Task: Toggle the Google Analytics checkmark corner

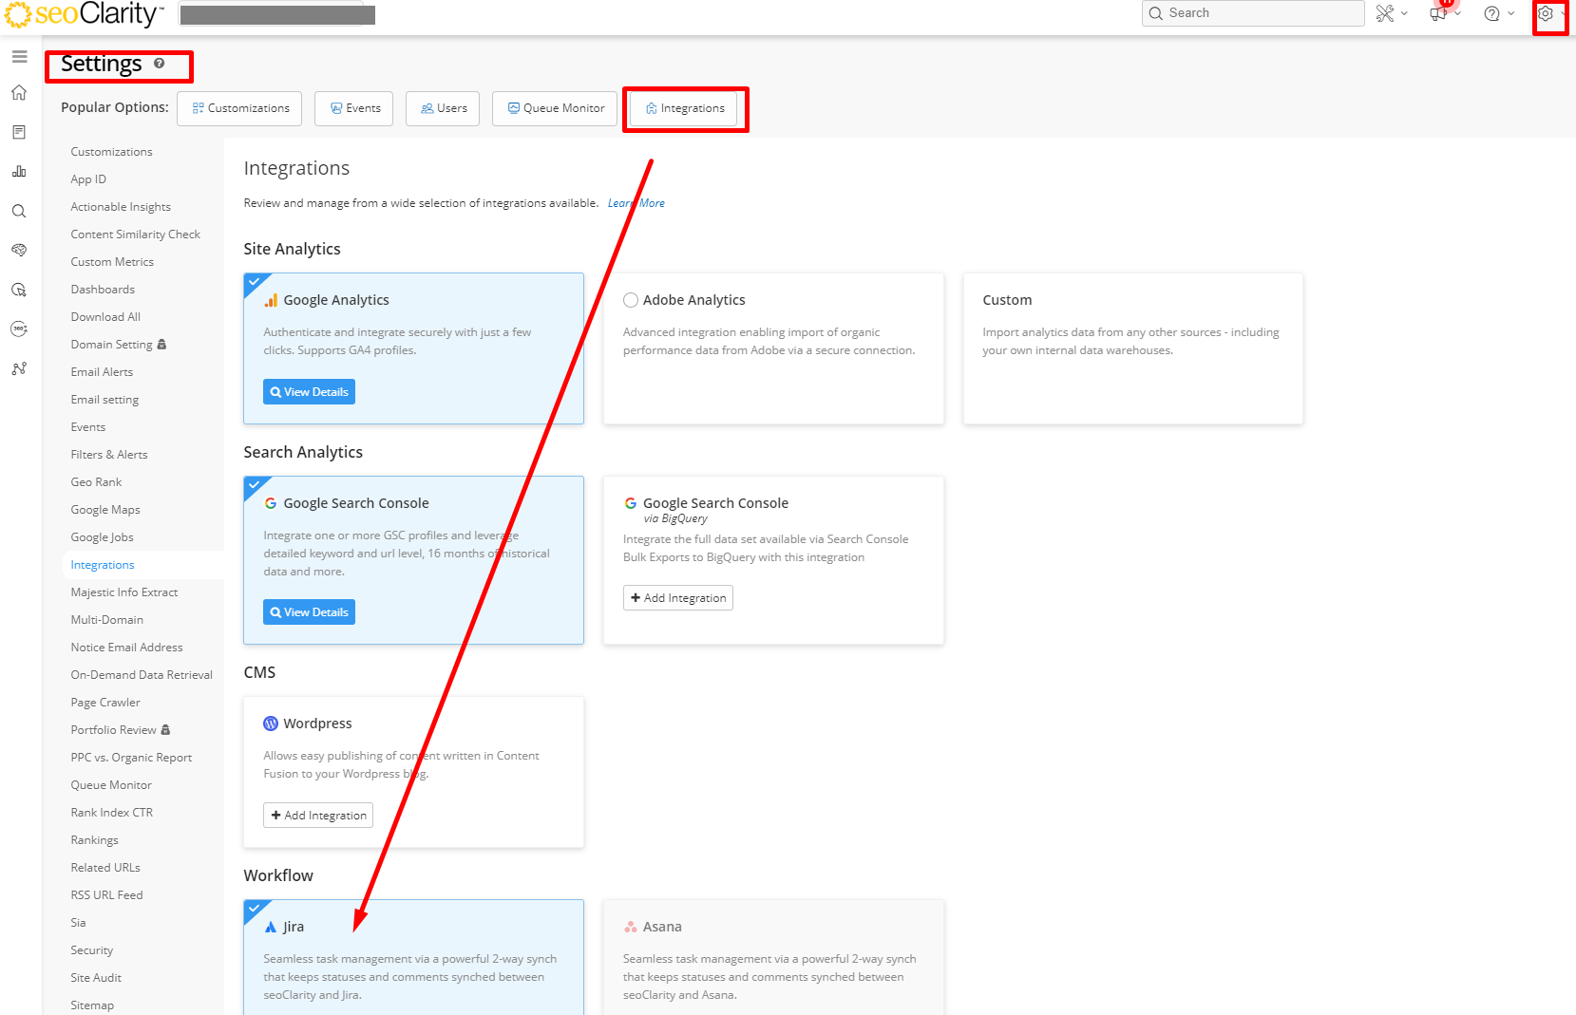Action: coord(254,282)
